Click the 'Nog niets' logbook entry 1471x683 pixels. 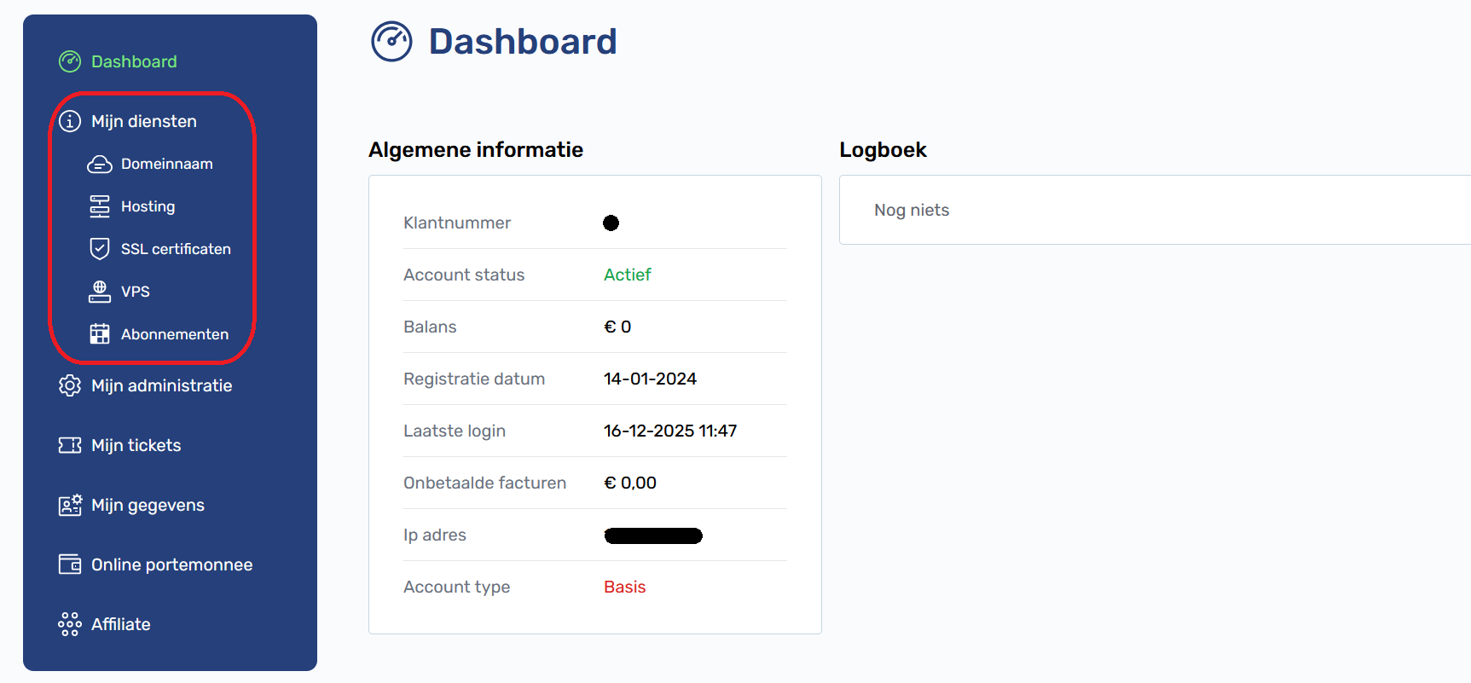pyautogui.click(x=912, y=210)
